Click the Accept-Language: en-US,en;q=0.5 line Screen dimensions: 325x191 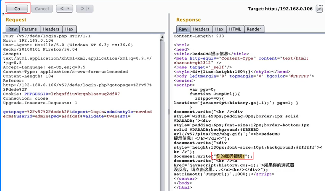[x=44, y=67]
